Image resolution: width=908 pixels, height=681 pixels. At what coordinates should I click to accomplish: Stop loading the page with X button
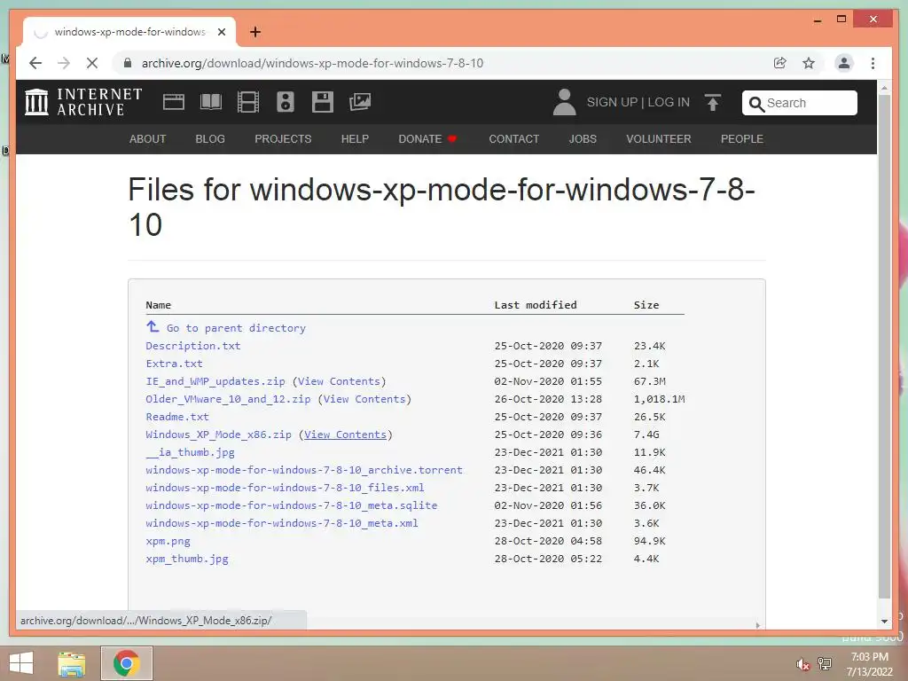click(92, 63)
